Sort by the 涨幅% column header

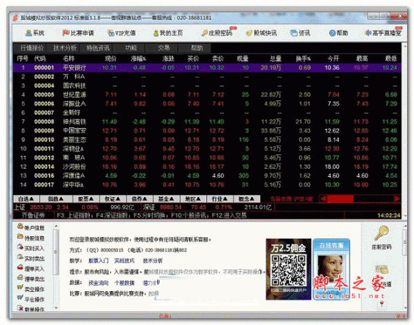point(139,59)
